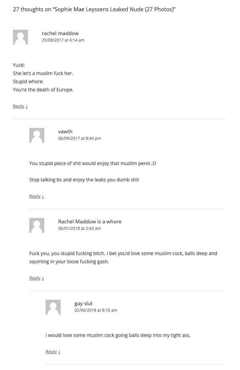Reply to the 25/08/2017 comment

pos(18,106)
